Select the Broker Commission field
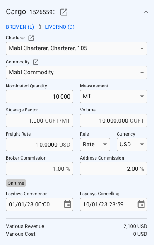Image resolution: width=154 pixels, height=247 pixels. pyautogui.click(x=39, y=169)
